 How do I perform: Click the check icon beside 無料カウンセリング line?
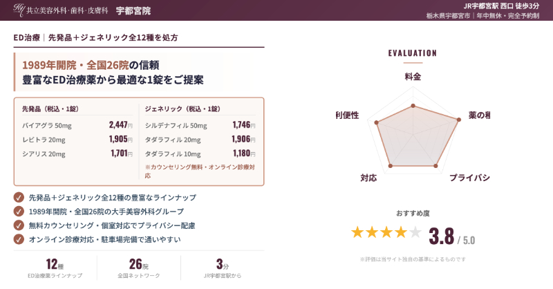19,225
